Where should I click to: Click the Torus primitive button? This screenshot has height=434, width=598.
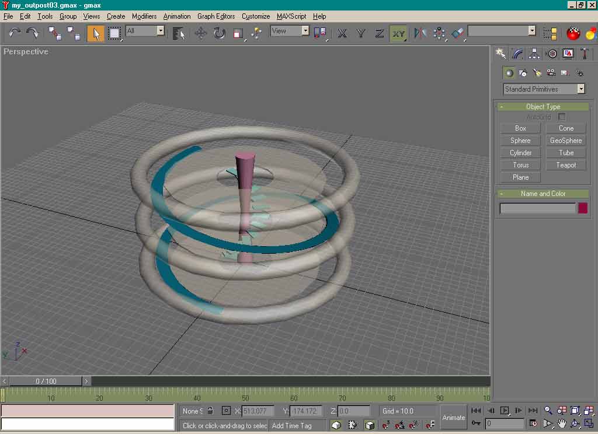[520, 165]
